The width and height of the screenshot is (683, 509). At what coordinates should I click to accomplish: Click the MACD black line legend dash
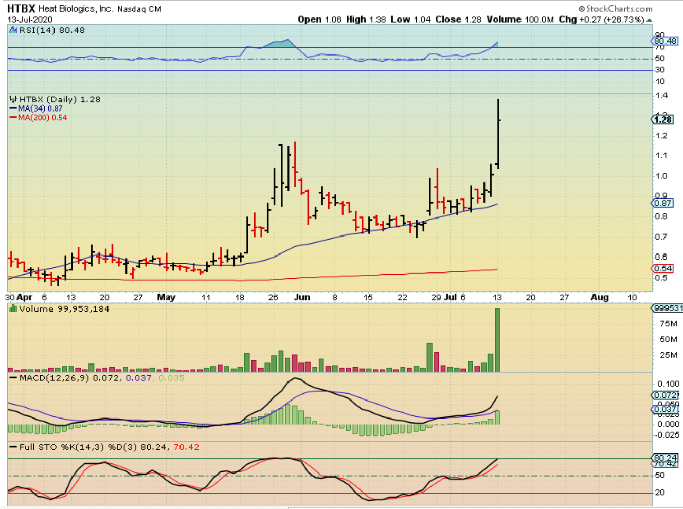click(x=13, y=378)
